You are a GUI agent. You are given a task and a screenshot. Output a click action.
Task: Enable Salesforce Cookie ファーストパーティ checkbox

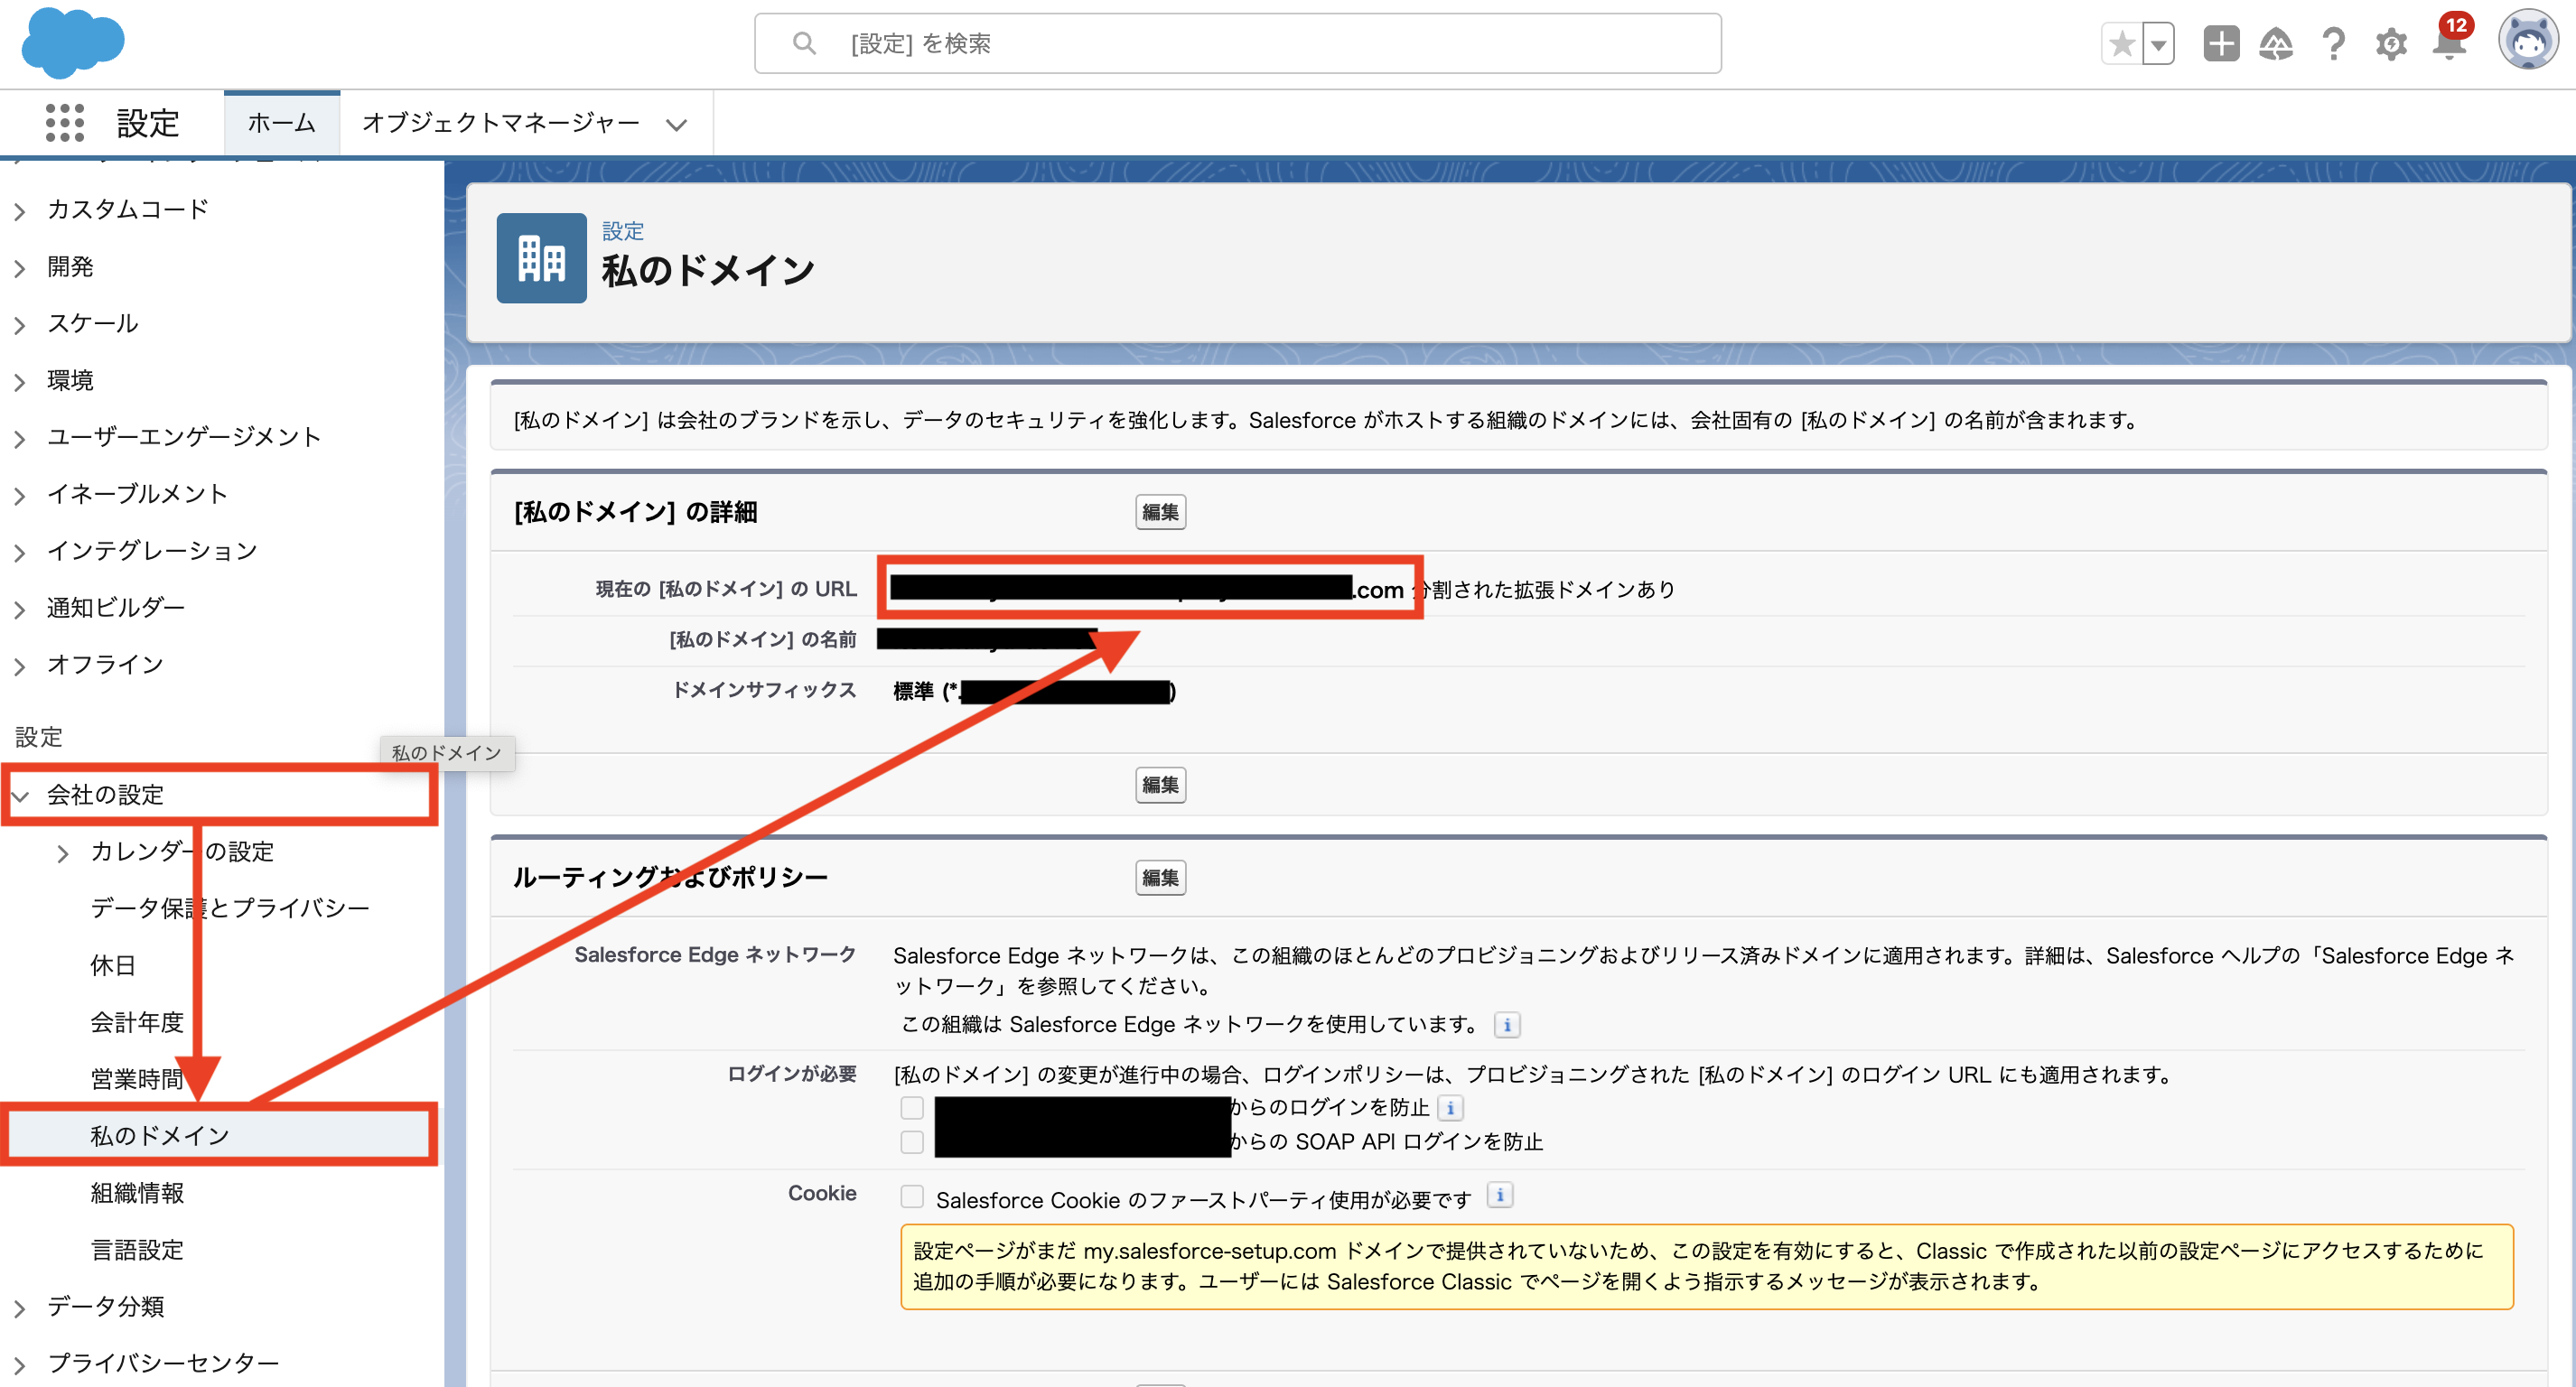[911, 1196]
